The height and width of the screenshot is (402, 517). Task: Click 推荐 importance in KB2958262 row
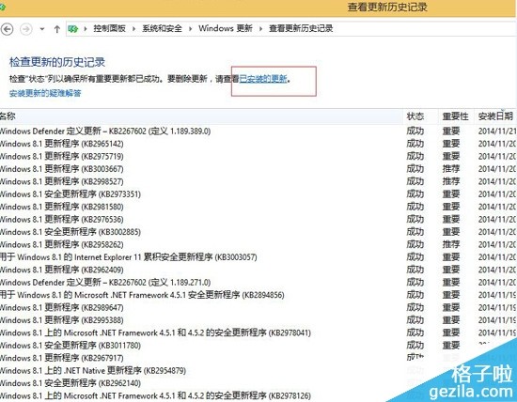tap(451, 244)
